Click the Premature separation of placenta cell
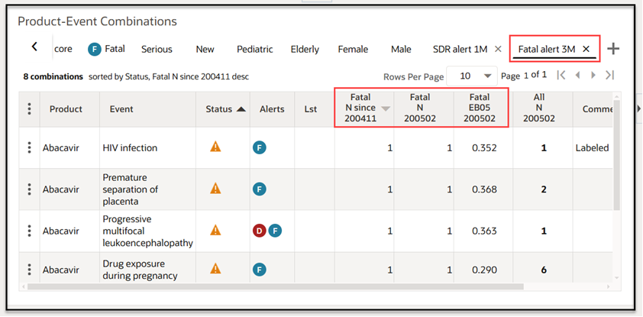The image size is (643, 317). pos(147,189)
